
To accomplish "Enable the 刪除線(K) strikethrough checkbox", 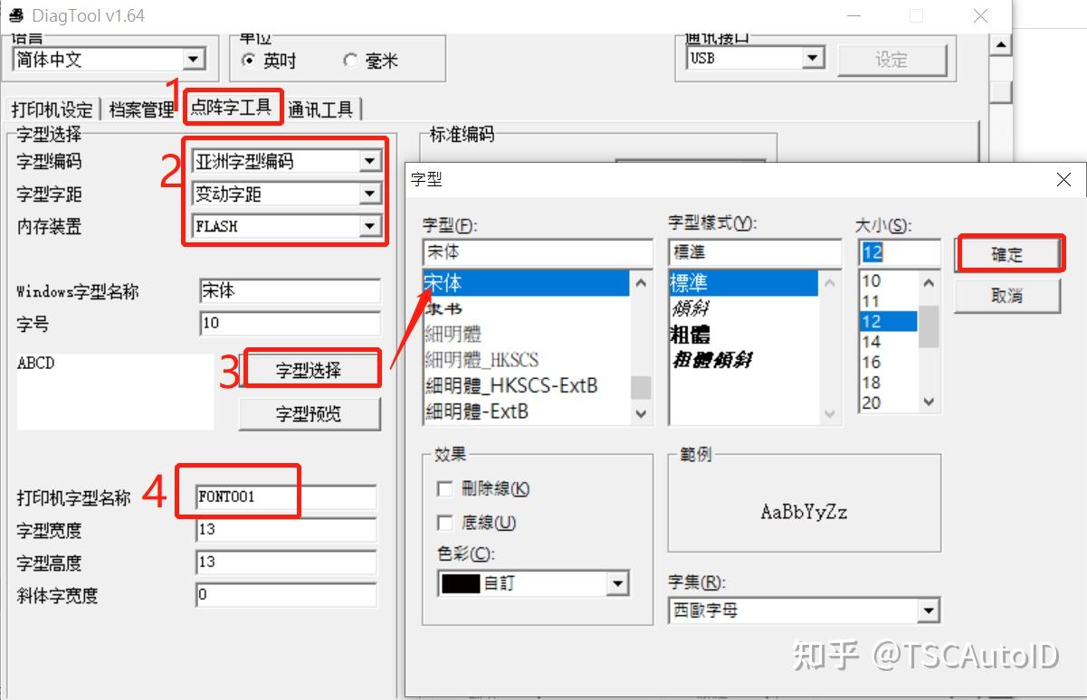I will tap(444, 489).
